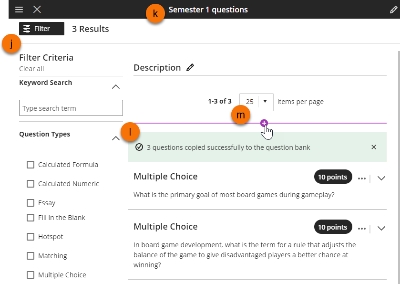Viewport: 400px width, 284px height.
Task: Click the purple plus to add a question
Action: point(264,123)
